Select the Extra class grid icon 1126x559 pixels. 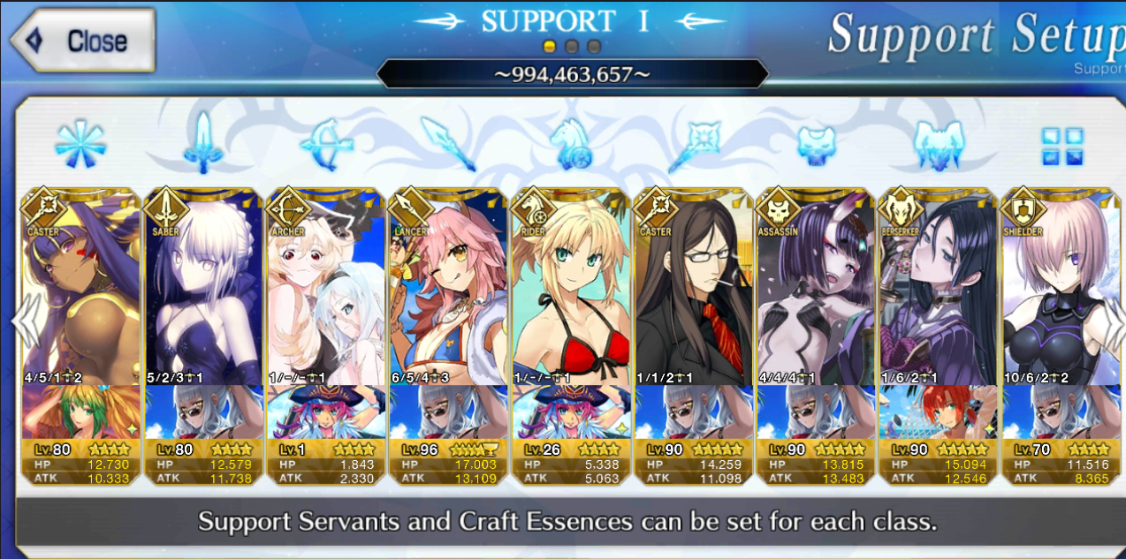click(x=1061, y=146)
